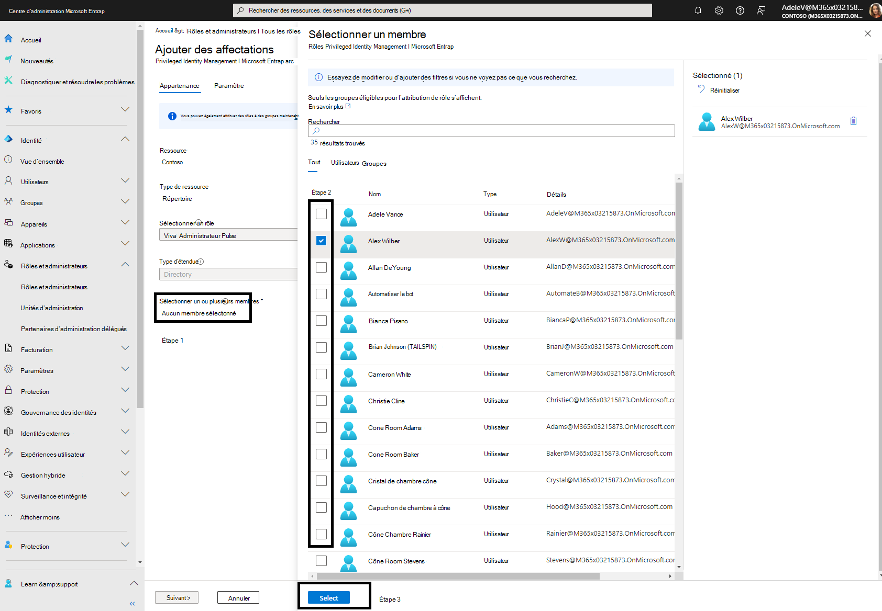Click the Utilisateurs person icon

click(8, 180)
